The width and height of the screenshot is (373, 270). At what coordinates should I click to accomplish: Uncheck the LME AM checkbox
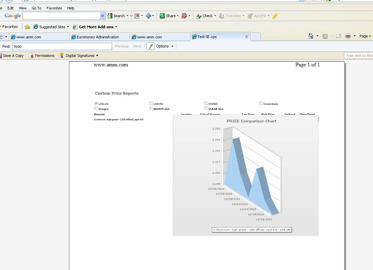pos(96,104)
